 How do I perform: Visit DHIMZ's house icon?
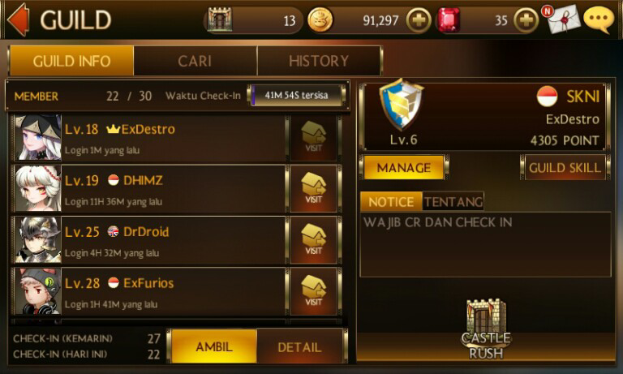pyautogui.click(x=314, y=188)
